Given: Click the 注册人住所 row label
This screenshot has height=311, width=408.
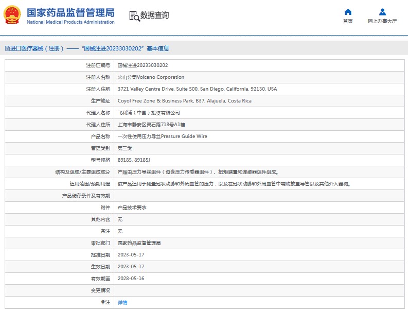Looking at the screenshot, I should [x=98, y=89].
